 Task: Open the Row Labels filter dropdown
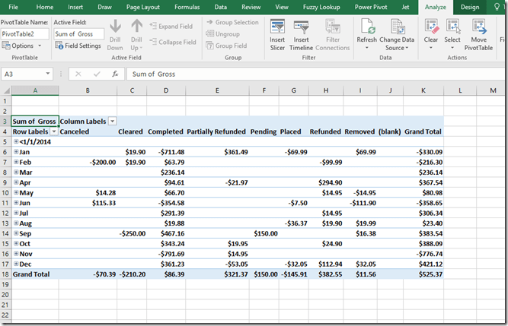[53, 131]
